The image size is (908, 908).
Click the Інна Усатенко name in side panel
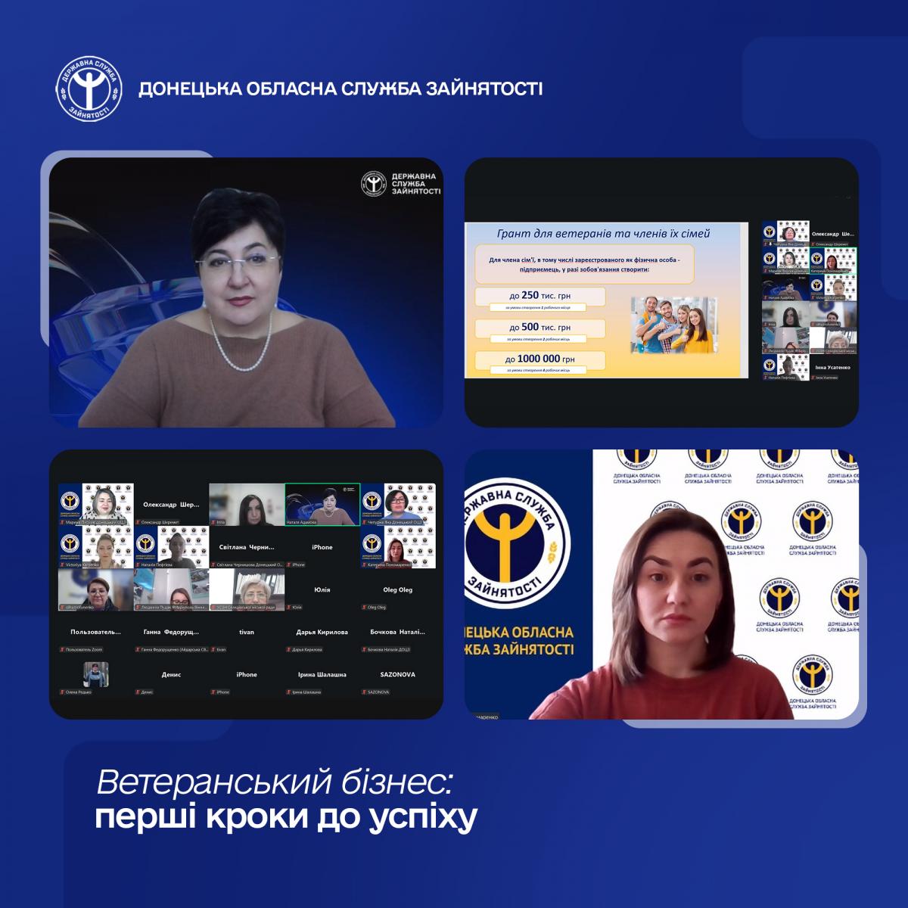coord(833,367)
